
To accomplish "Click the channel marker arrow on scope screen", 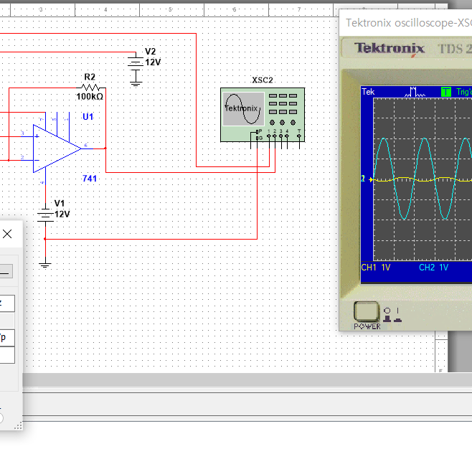I will click(371, 179).
